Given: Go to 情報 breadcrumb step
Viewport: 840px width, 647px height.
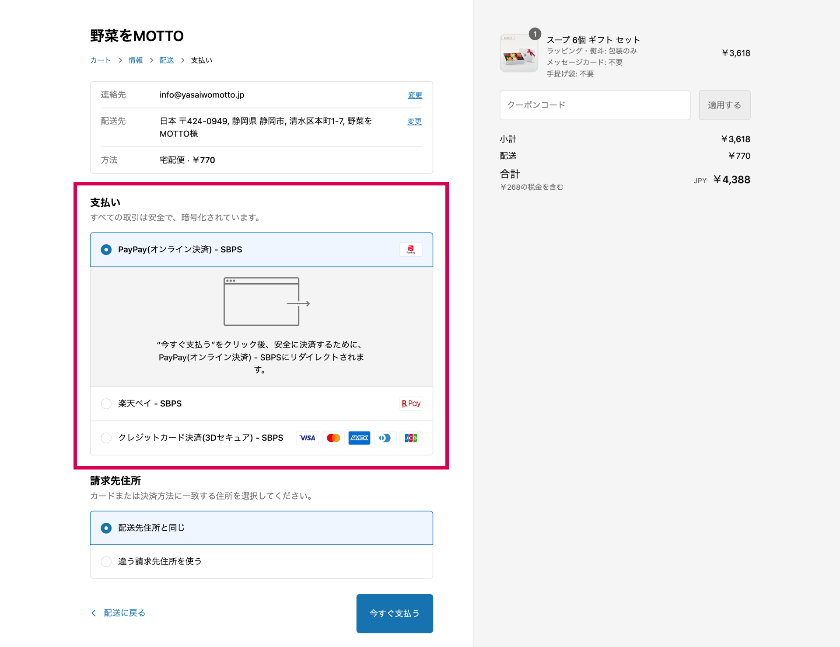Looking at the screenshot, I should [x=136, y=60].
